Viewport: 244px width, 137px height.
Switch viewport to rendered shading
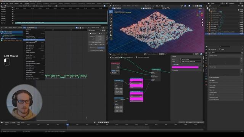(201, 6)
